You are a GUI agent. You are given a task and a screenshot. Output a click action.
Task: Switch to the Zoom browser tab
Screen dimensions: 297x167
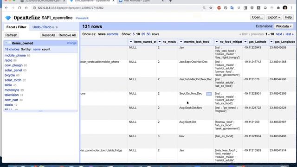coord(141,1)
